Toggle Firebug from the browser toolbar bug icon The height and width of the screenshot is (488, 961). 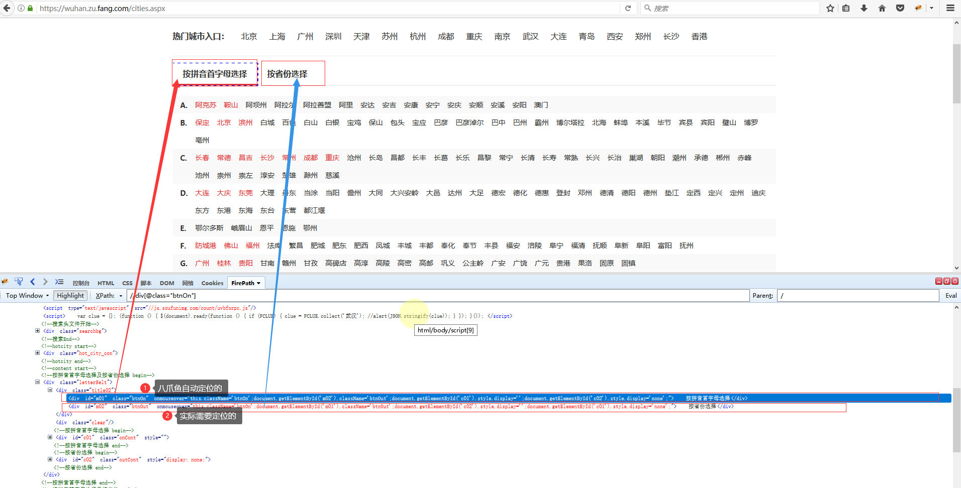tap(918, 8)
